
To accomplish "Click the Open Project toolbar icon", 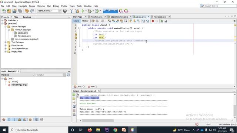I will pos(14,11).
